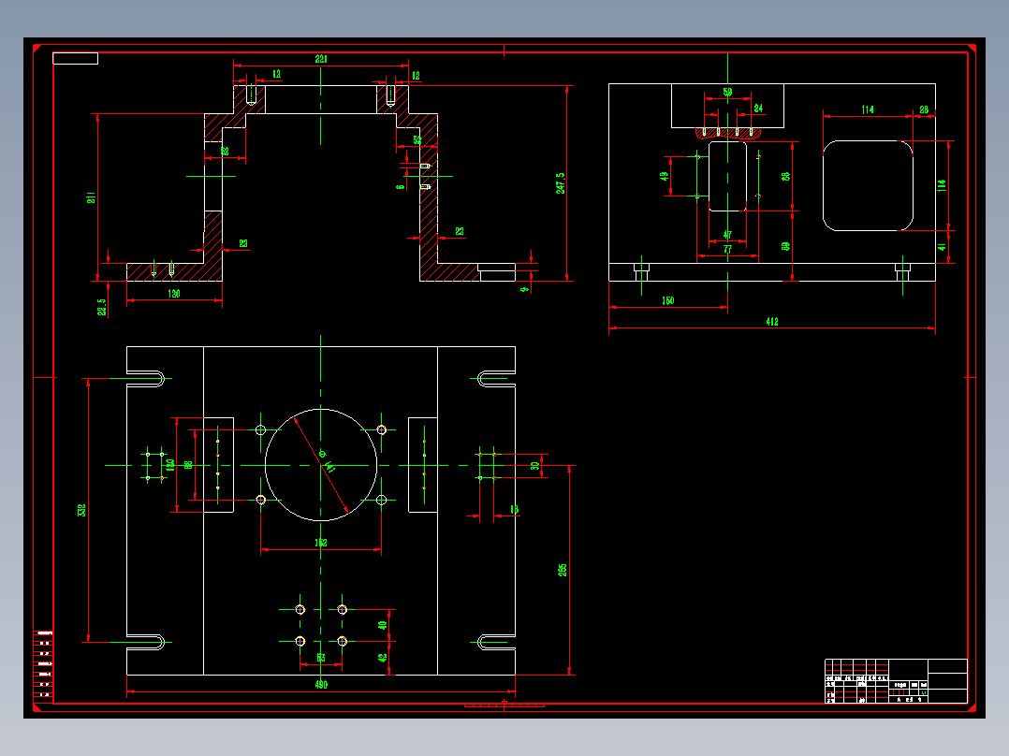Screen dimensions: 1009x756
Task: Click the 53 hole spacing dimension
Action: coord(320,658)
